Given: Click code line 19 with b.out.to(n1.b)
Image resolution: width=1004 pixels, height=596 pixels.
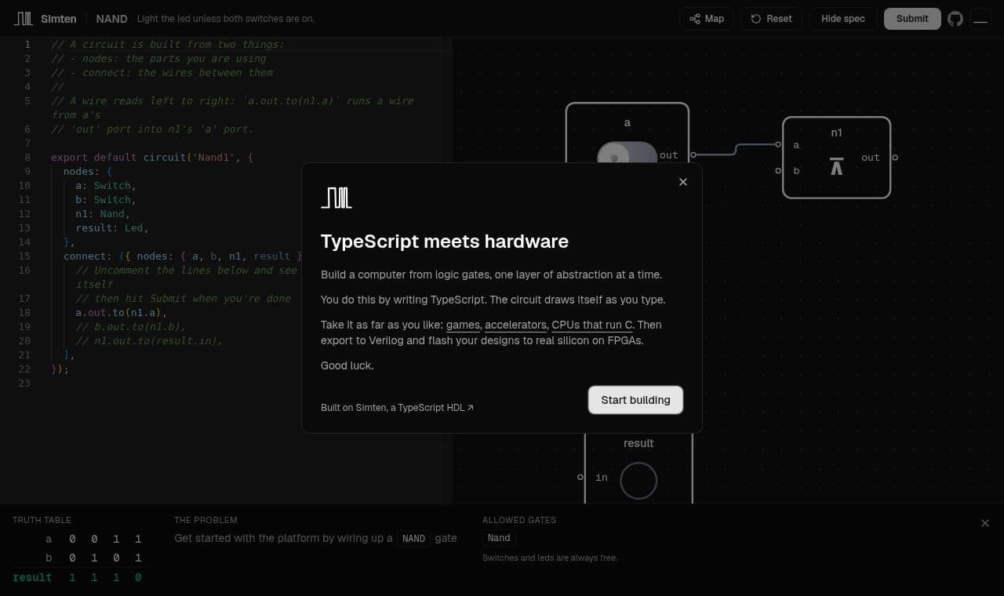Looking at the screenshot, I should tap(131, 327).
